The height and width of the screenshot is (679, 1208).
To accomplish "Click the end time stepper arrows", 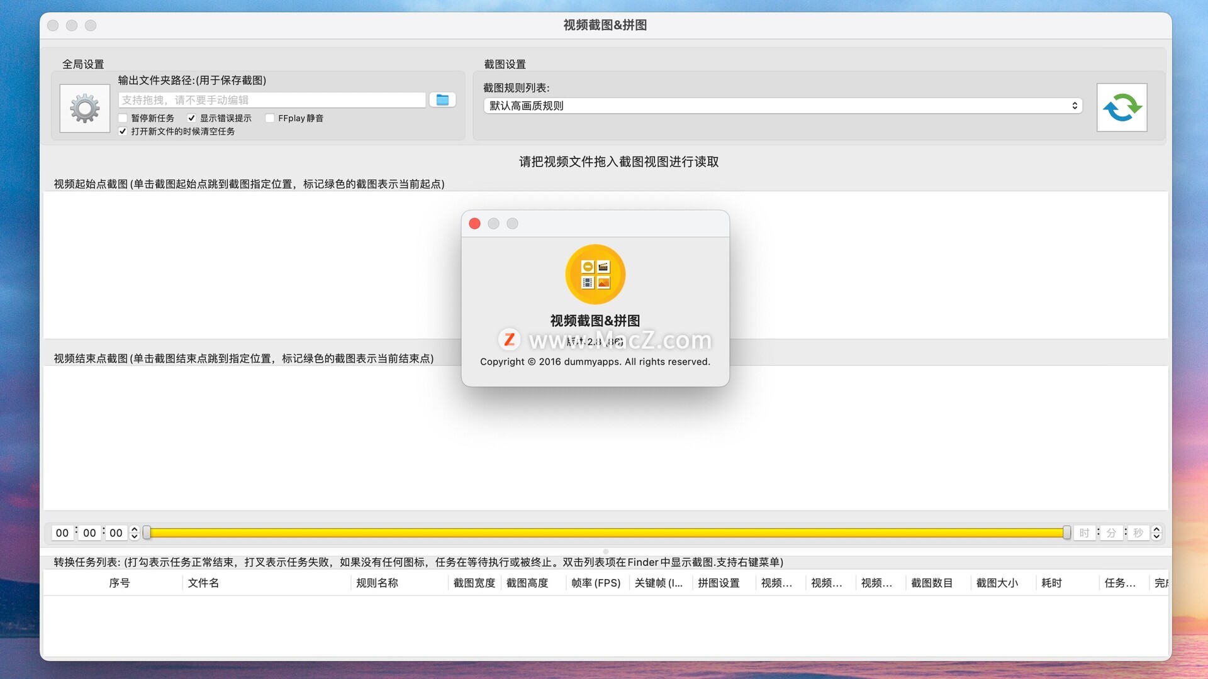I will pos(1156,533).
